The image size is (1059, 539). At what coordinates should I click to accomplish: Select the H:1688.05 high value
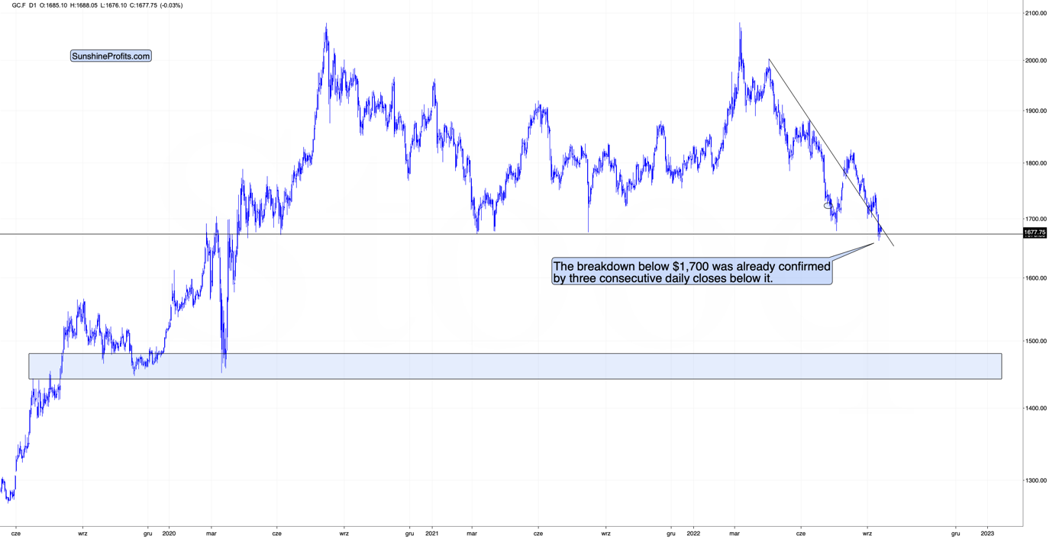tap(84, 5)
